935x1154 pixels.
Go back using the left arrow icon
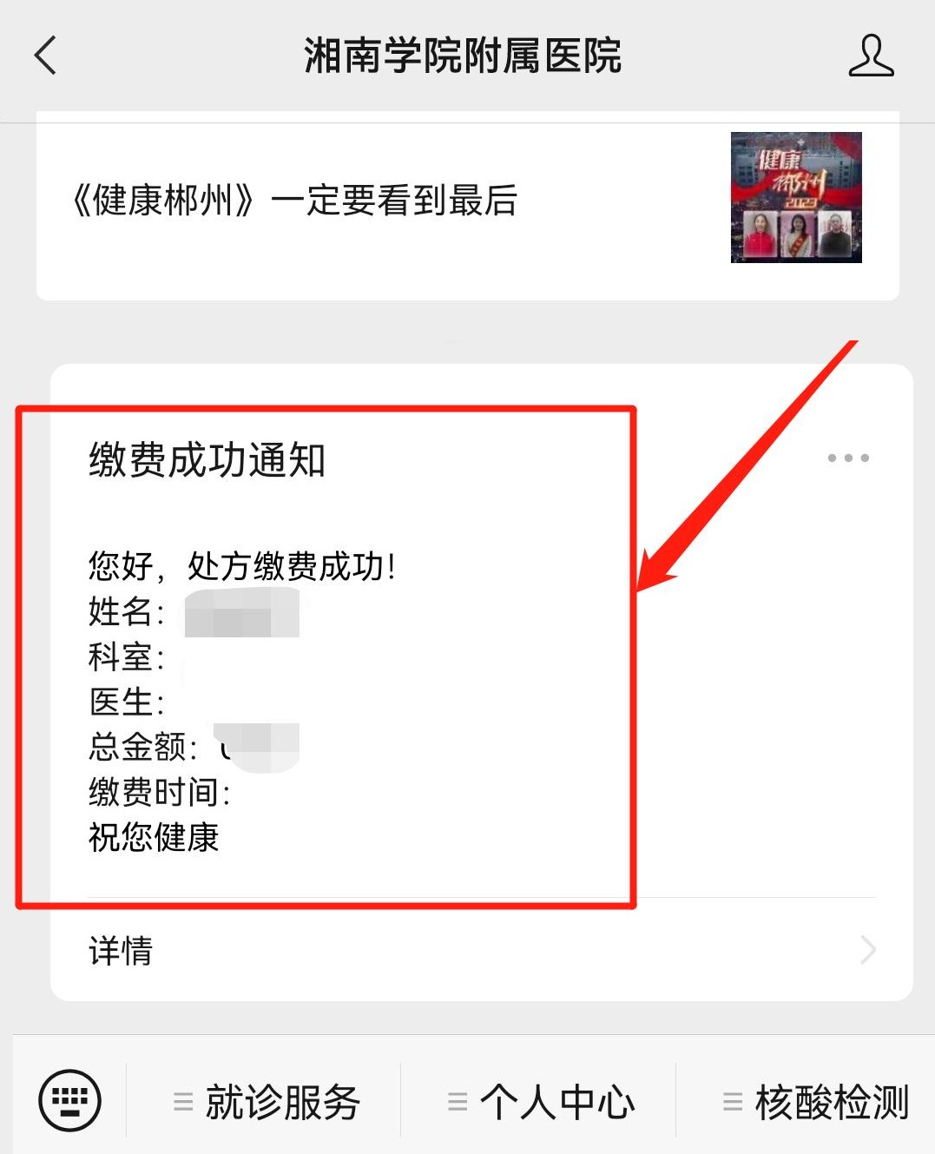[x=45, y=56]
